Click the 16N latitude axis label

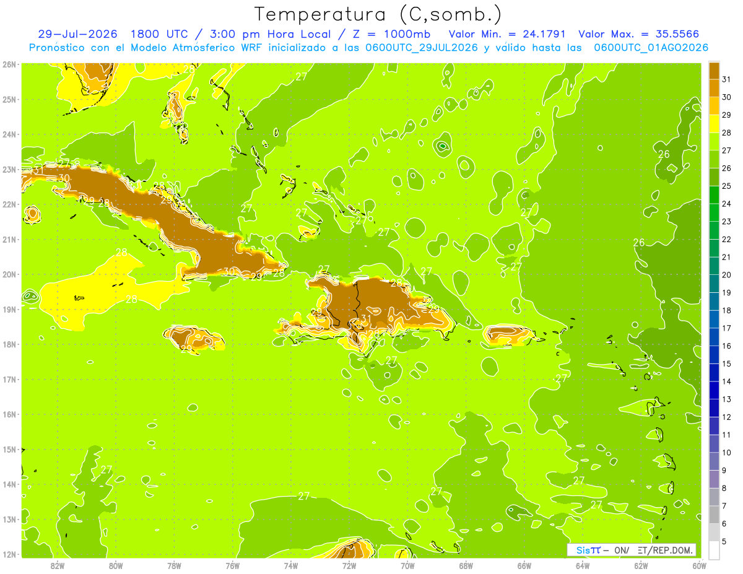coord(9,414)
